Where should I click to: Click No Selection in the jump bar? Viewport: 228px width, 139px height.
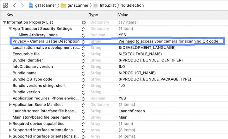tap(132, 5)
